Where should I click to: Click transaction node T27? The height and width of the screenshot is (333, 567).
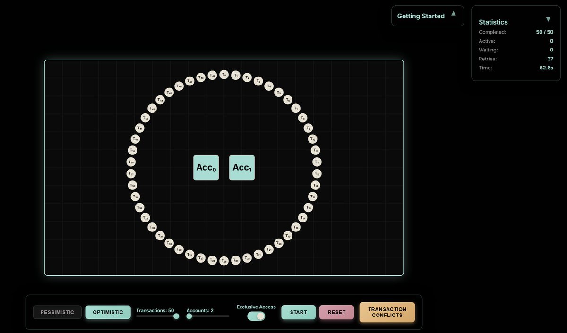click(x=201, y=258)
